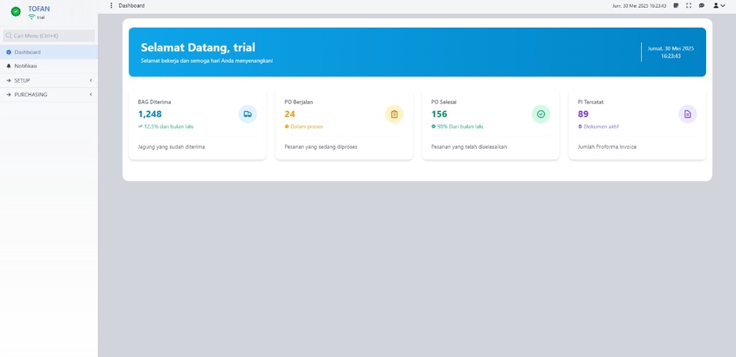The width and height of the screenshot is (736, 357).
Task: Click the PO Berjalan card title
Action: [298, 102]
